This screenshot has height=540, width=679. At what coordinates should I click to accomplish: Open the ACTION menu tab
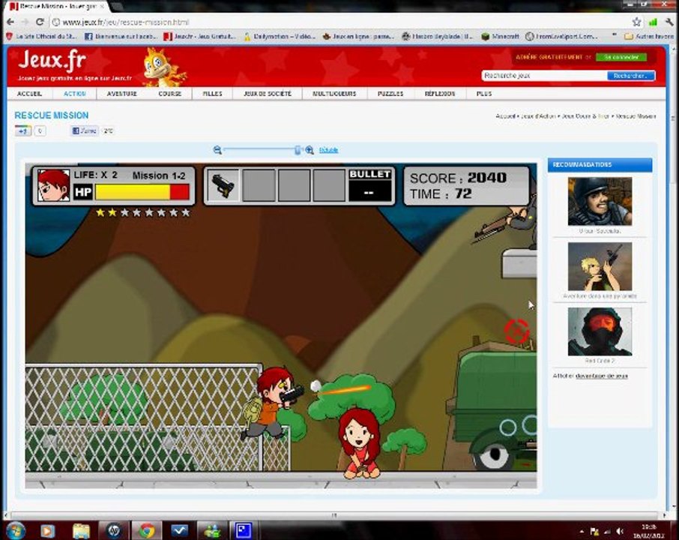[x=74, y=94]
